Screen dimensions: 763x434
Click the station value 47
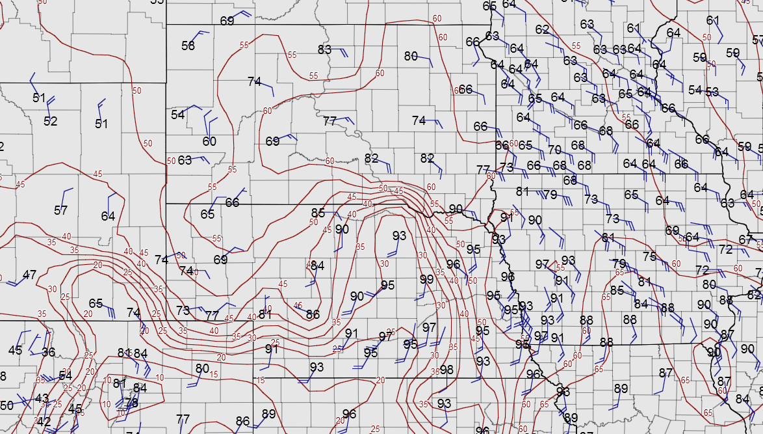coord(30,275)
